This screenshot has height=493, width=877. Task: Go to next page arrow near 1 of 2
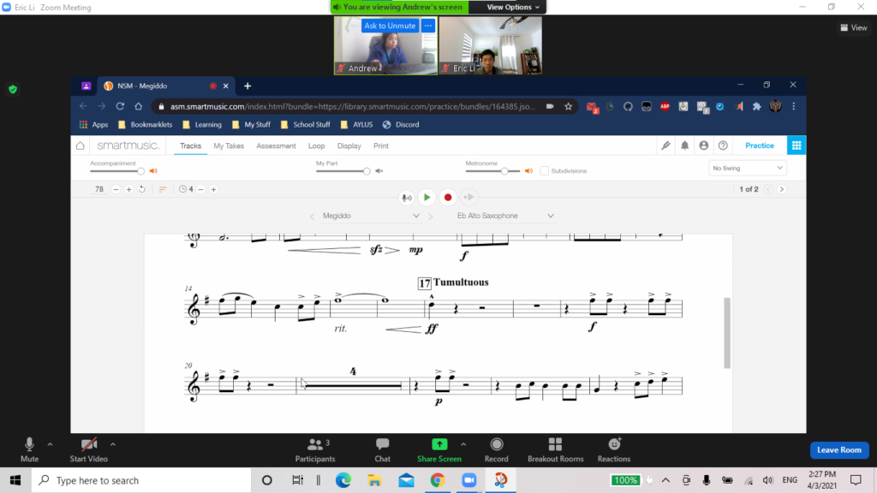pyautogui.click(x=782, y=189)
